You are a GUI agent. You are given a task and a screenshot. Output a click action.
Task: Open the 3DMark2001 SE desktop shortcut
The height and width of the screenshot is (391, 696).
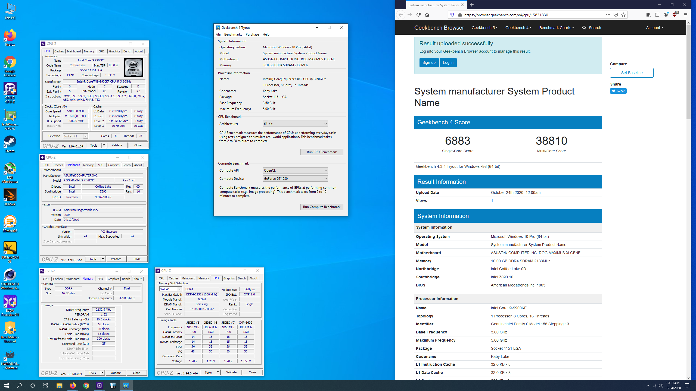pyautogui.click(x=10, y=253)
